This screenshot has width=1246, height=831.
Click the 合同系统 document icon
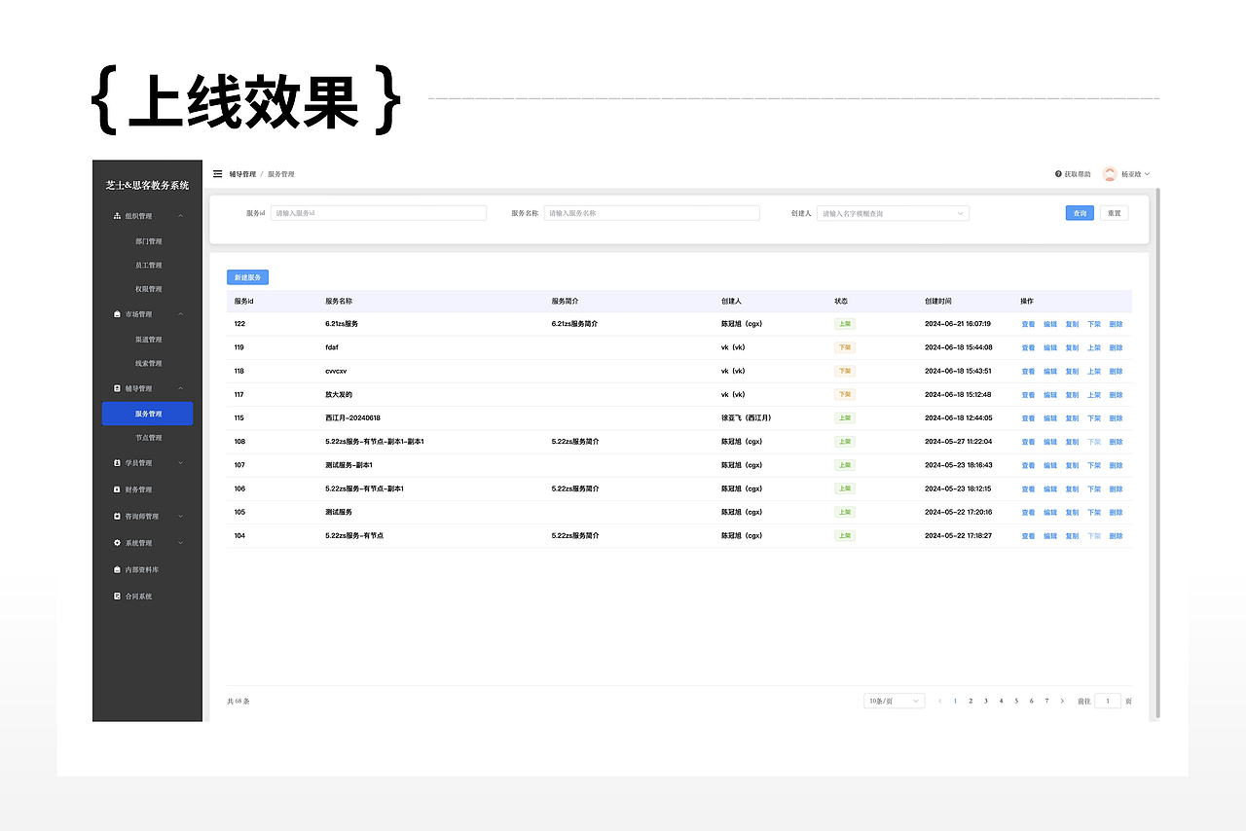117,595
